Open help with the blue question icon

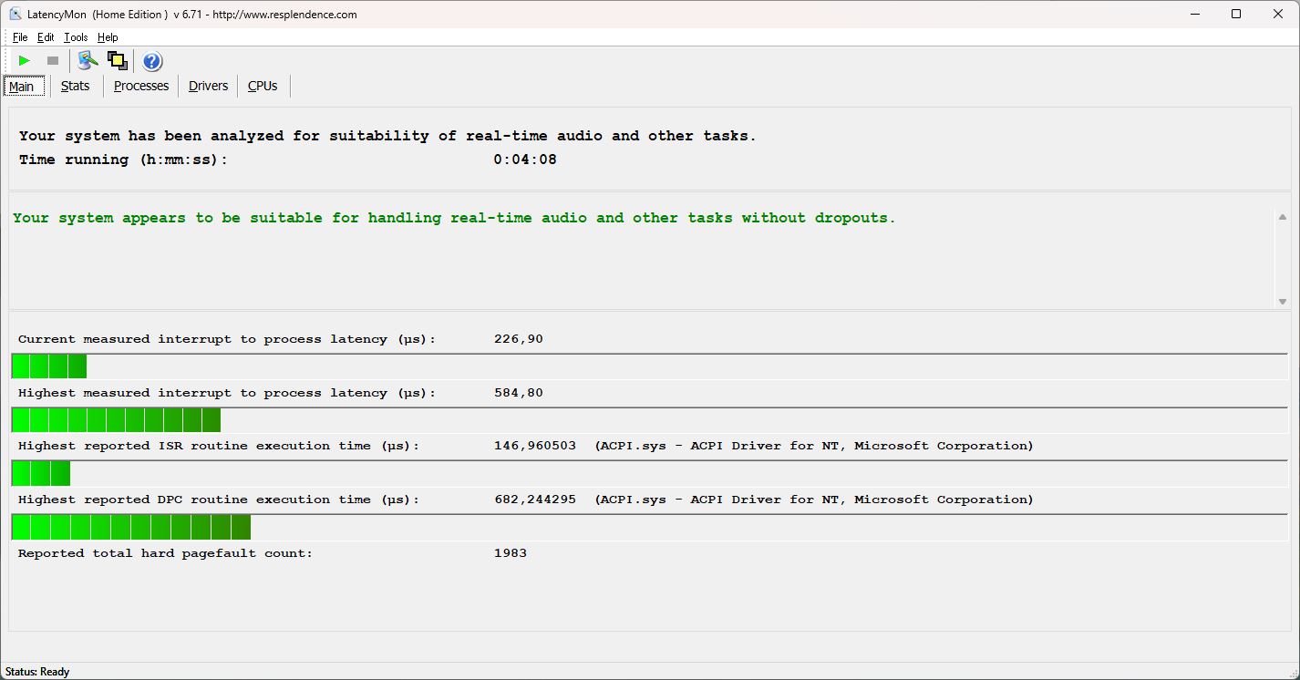[152, 61]
